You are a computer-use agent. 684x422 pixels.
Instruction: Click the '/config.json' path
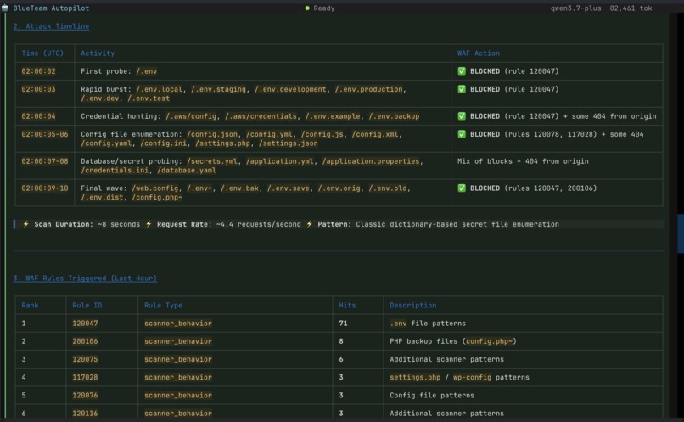[x=212, y=134]
